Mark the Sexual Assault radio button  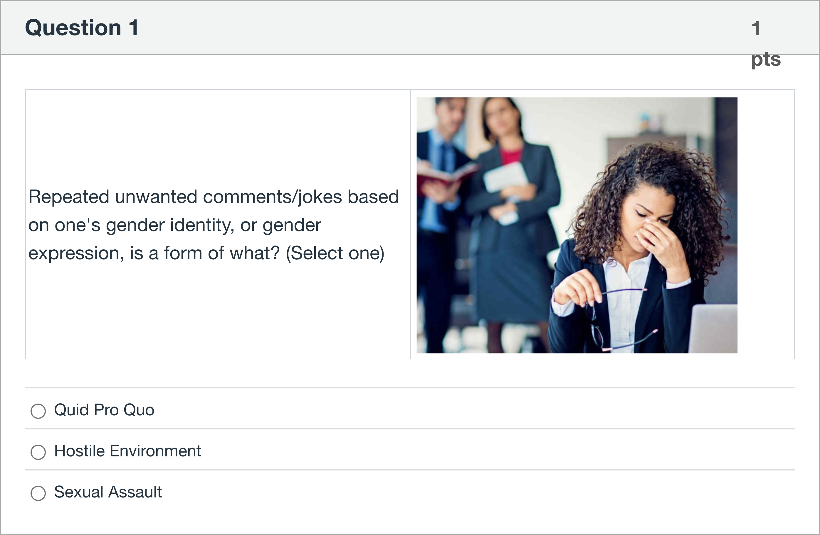[x=38, y=493]
